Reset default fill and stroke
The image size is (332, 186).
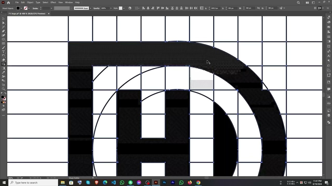pyautogui.click(x=2, y=93)
